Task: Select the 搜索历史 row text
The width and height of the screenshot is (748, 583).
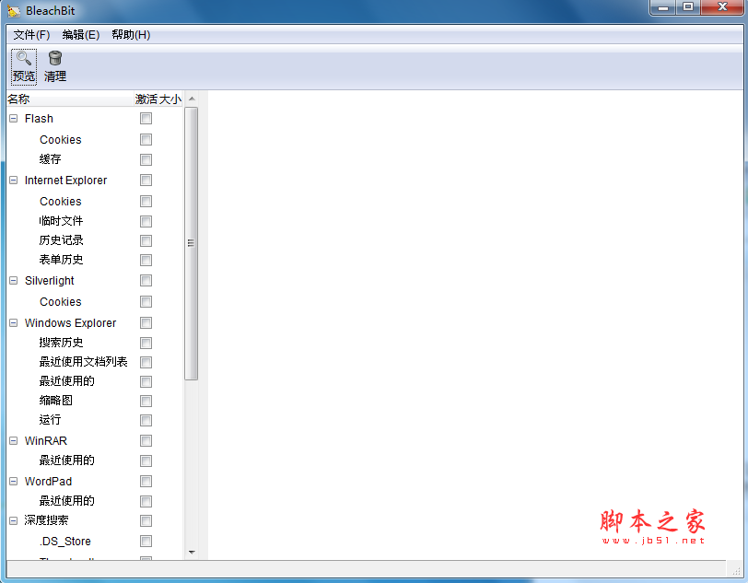Action: [x=61, y=343]
